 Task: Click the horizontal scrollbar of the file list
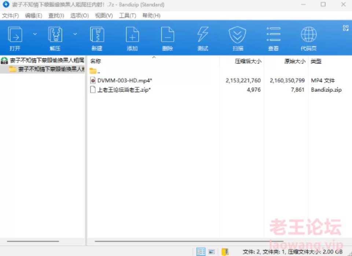188,241
